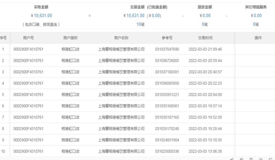
Task: Click the 交易时间 column header
Action: click(205, 38)
